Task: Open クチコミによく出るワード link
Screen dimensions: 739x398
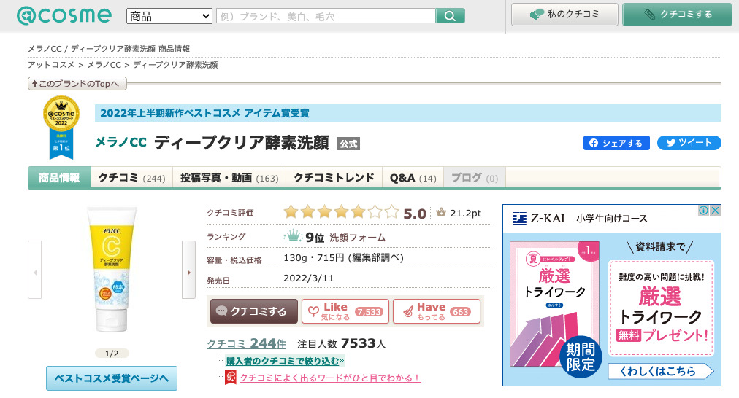Action: (330, 378)
